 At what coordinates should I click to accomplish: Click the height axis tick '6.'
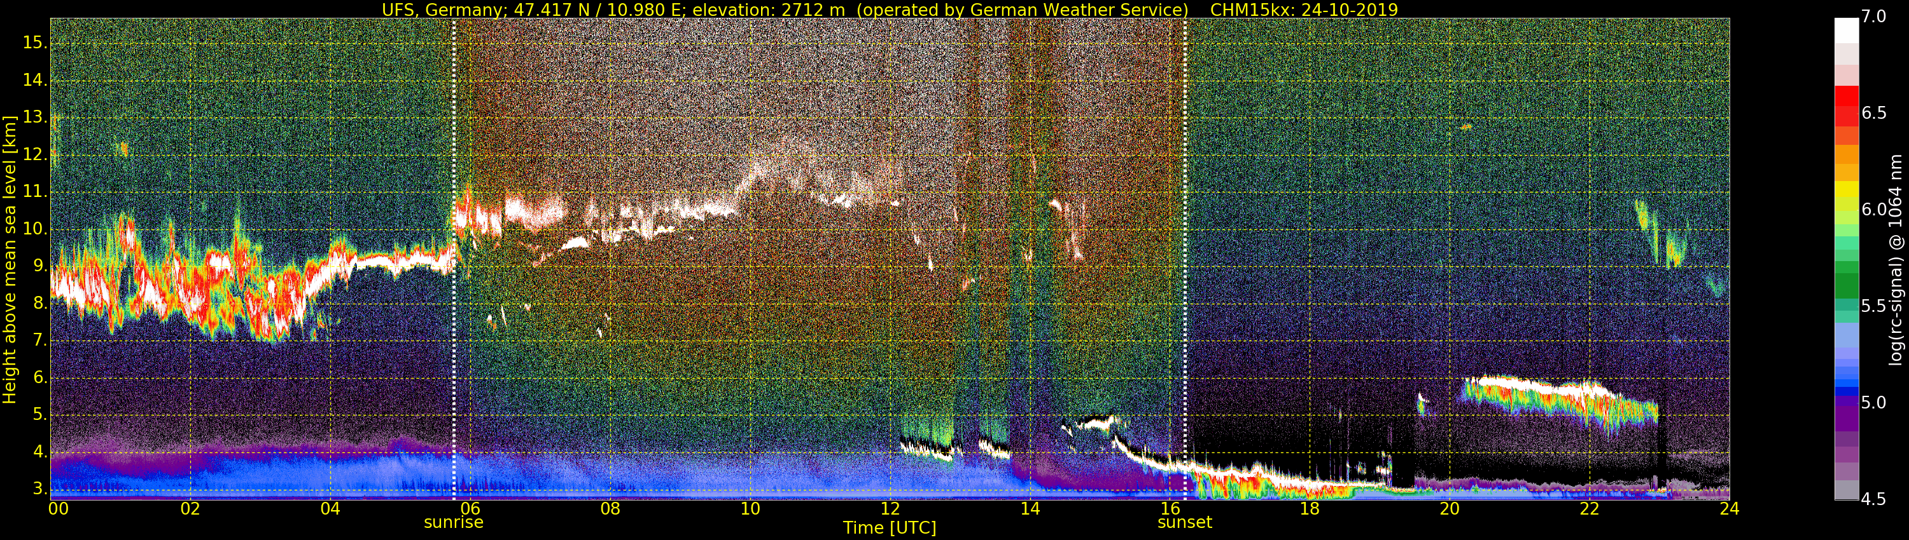39,378
